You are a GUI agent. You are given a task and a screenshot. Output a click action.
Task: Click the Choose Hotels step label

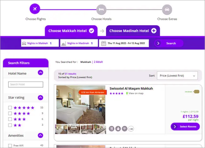pyautogui.click(x=101, y=19)
